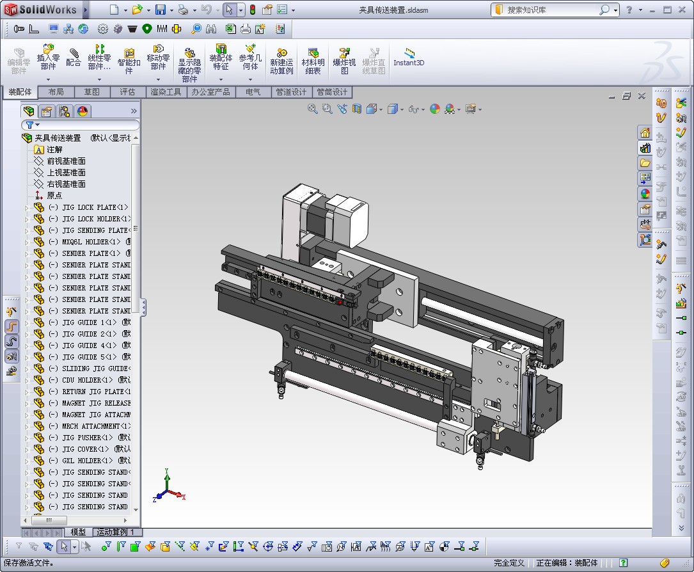Viewport: 694px width, 572px height.
Task: Expand the JIG LOCK PLATE<1> tree node
Action: coord(27,207)
